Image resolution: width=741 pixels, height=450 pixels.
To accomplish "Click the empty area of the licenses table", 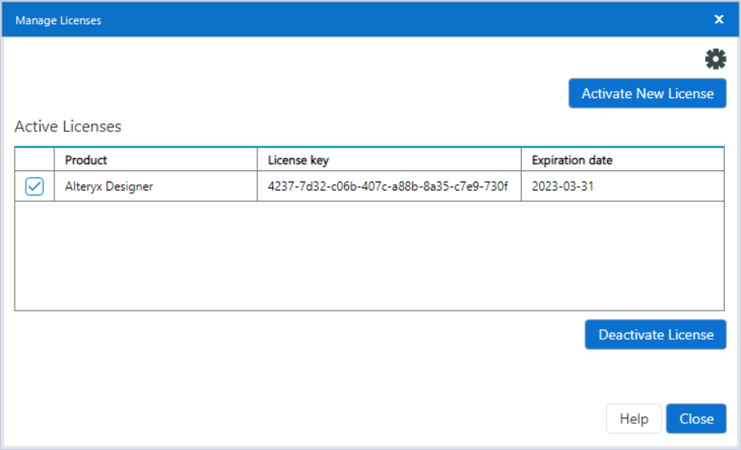I will (369, 255).
